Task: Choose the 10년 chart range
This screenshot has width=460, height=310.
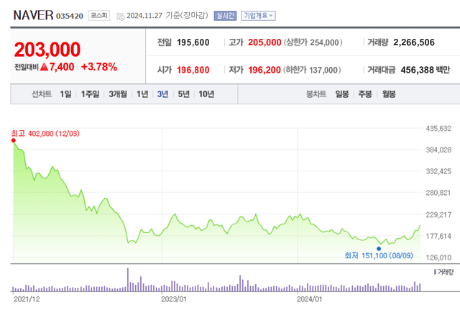Action: click(206, 94)
